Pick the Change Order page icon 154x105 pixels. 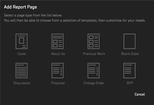click(x=94, y=71)
